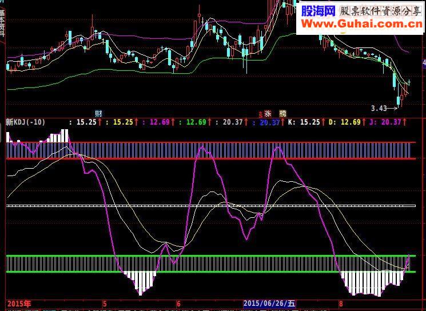Screen dimensions: 426x311
Task: Open the Www.Guhai.com.cn link
Action: coord(361,23)
